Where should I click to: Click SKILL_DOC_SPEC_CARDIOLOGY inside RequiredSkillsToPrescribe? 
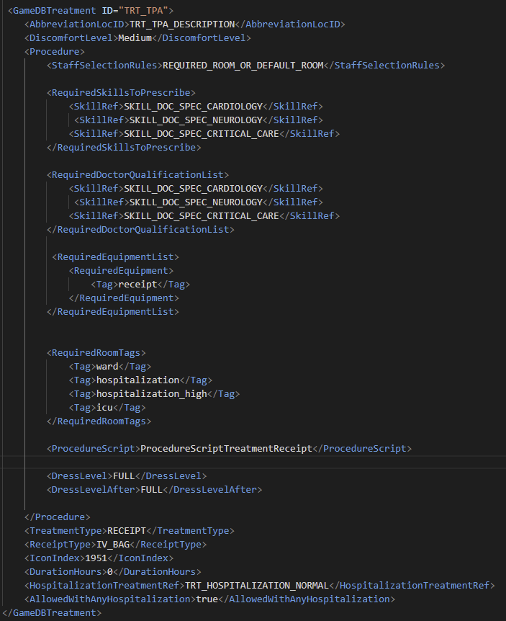tap(193, 107)
